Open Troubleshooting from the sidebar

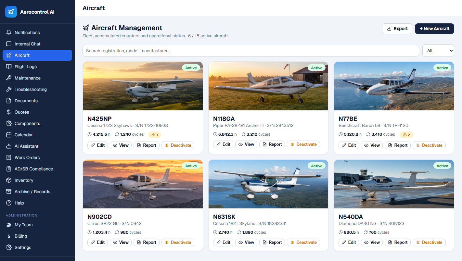pyautogui.click(x=37, y=89)
